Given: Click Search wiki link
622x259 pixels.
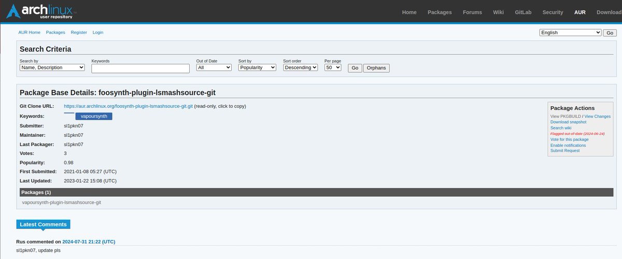Looking at the screenshot, I should pos(561,128).
